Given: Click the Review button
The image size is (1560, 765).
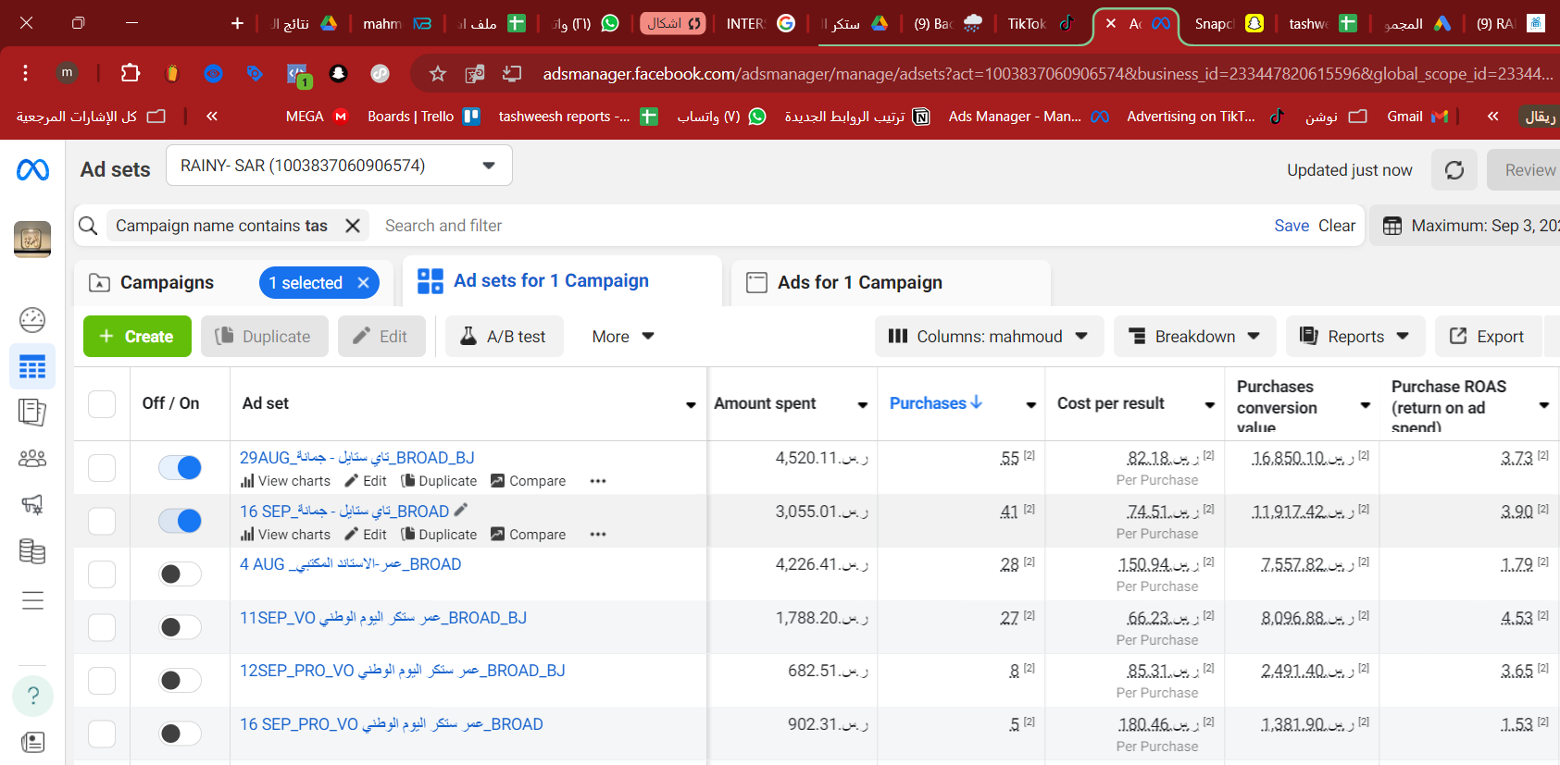Looking at the screenshot, I should 1526,170.
